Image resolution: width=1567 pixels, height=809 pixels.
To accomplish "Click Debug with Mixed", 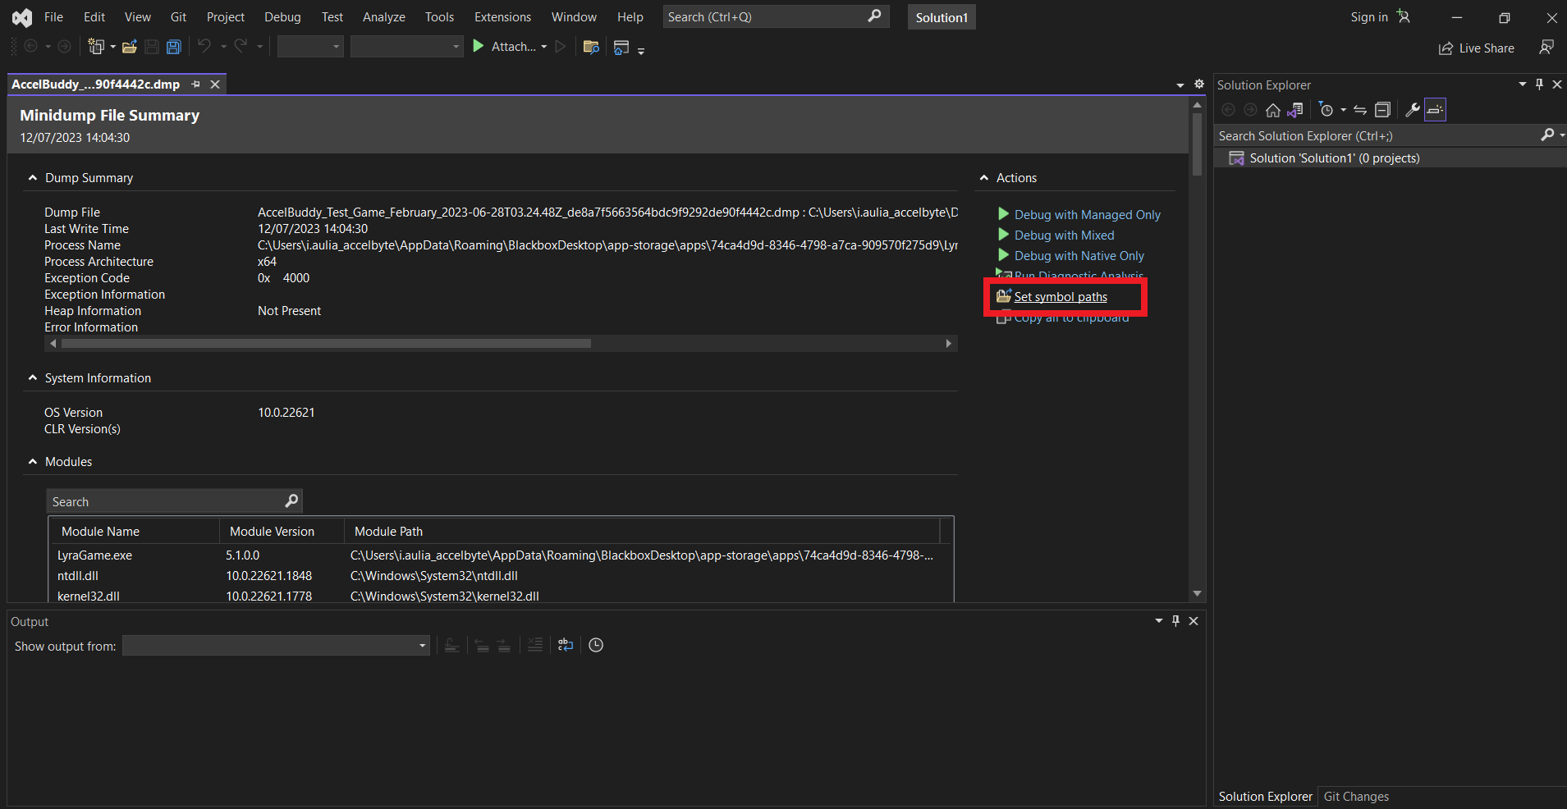I will coord(1064,235).
